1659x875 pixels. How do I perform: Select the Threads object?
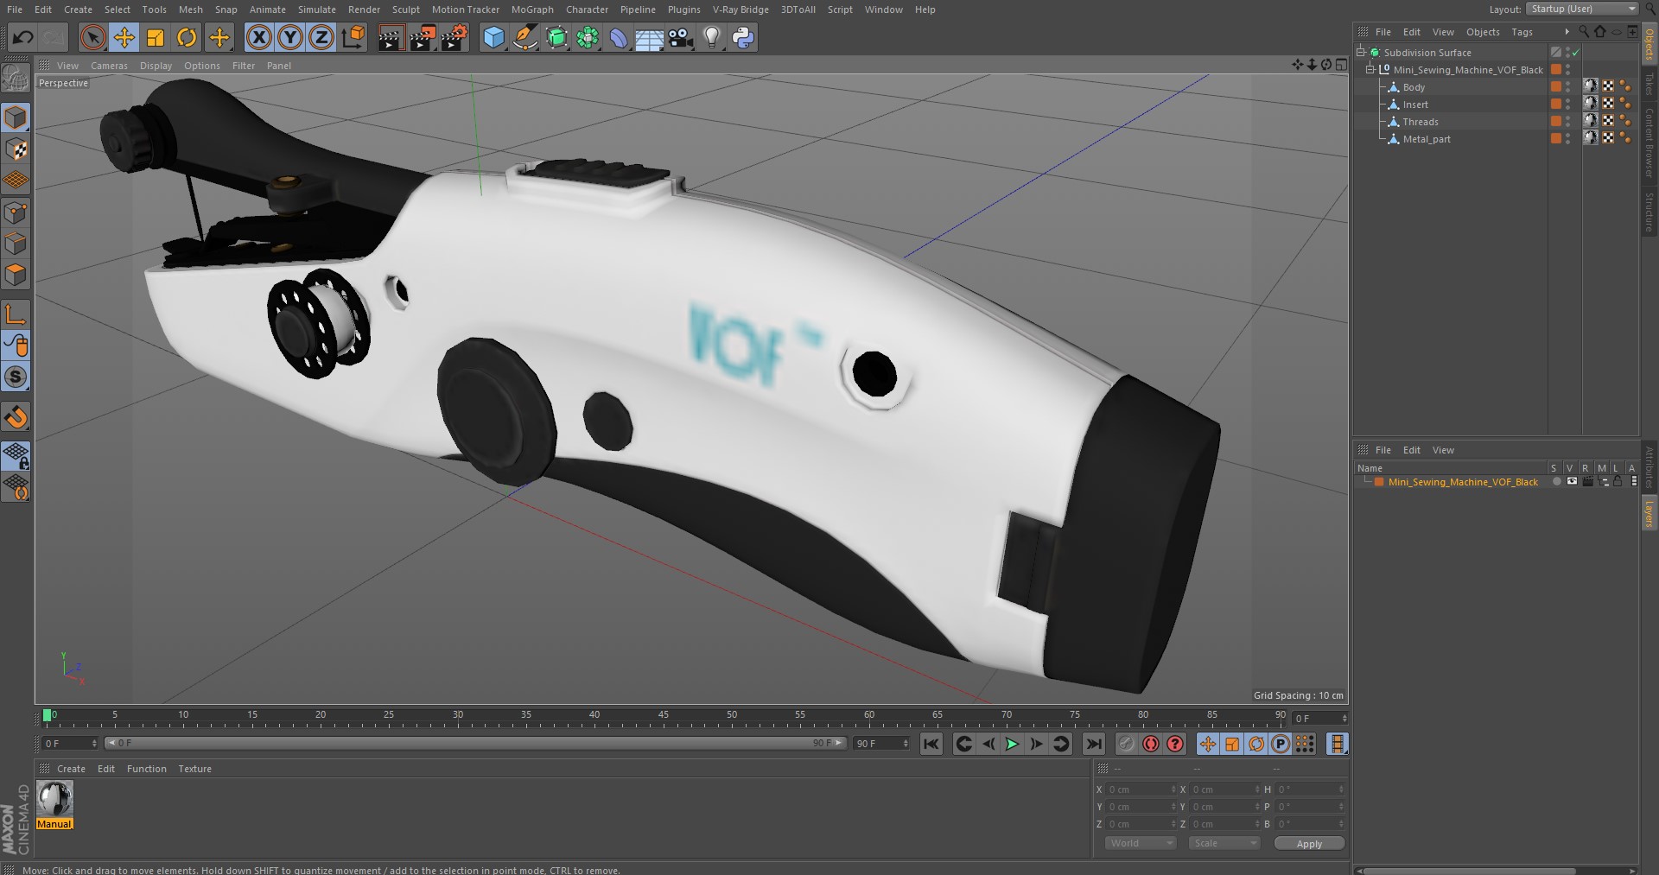(1421, 122)
